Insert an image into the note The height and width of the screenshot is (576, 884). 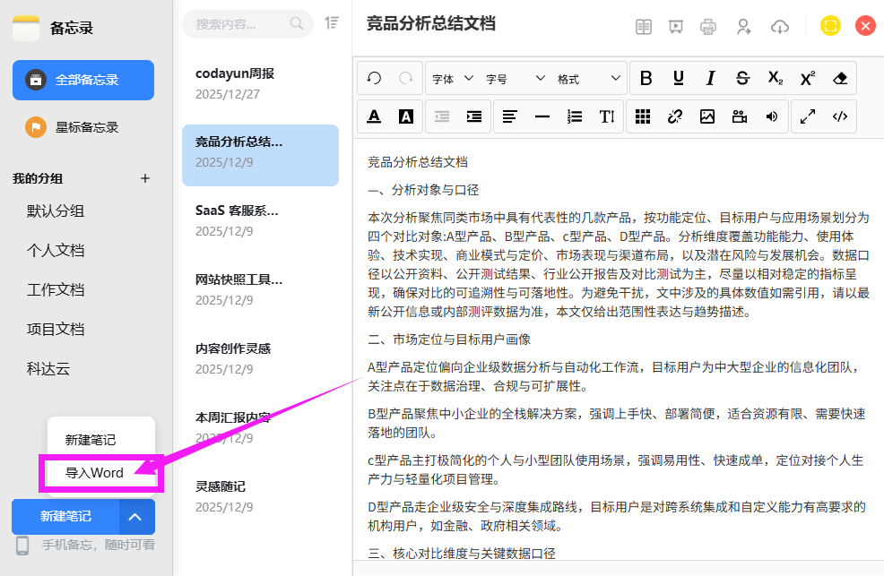coord(707,116)
